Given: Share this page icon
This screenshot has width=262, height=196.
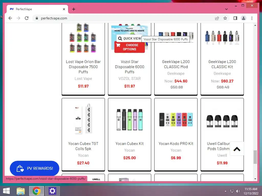Looking at the screenshot, I should click(x=217, y=18).
